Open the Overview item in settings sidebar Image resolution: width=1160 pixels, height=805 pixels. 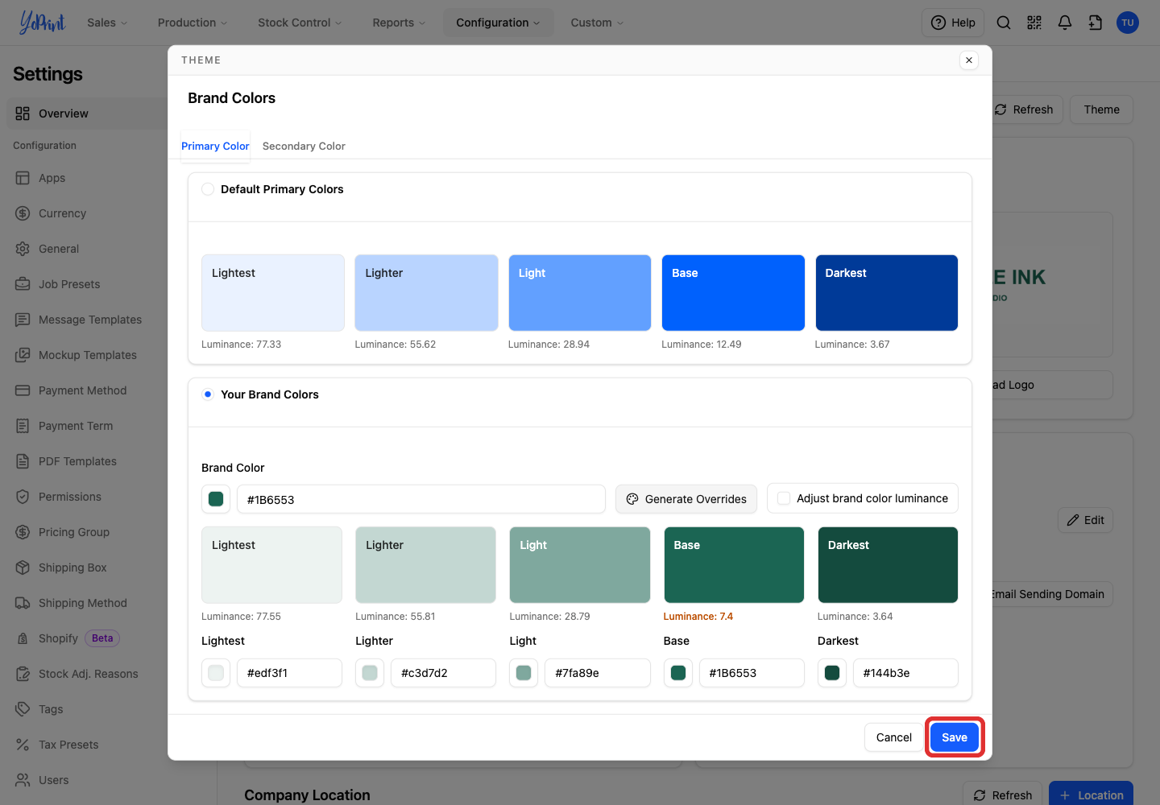tap(87, 114)
